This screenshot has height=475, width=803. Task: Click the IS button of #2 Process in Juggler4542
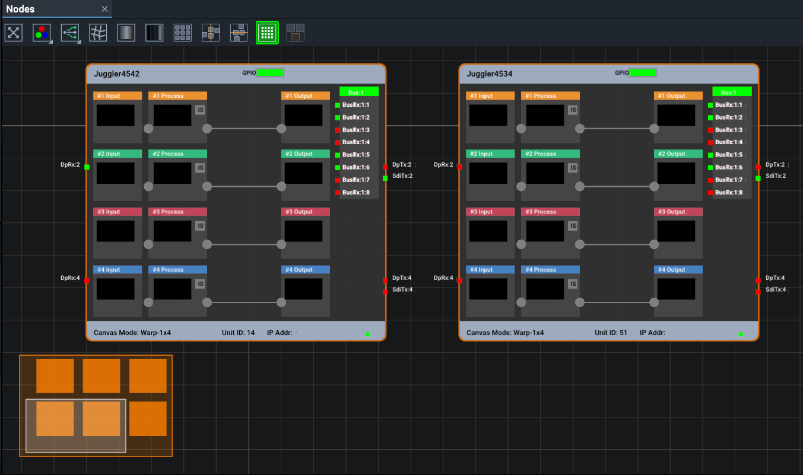coord(201,168)
